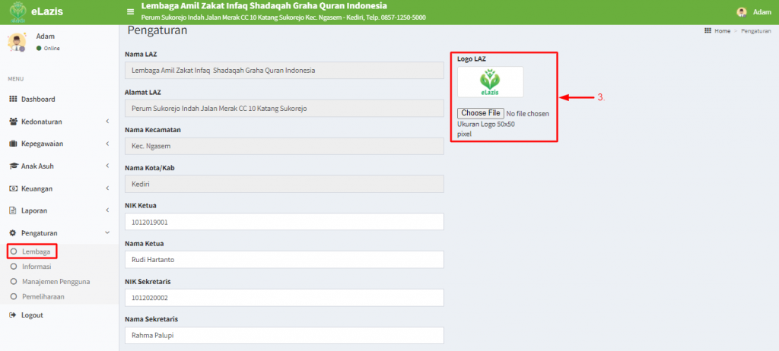Expand the Laporan menu chevron

[x=107, y=210]
